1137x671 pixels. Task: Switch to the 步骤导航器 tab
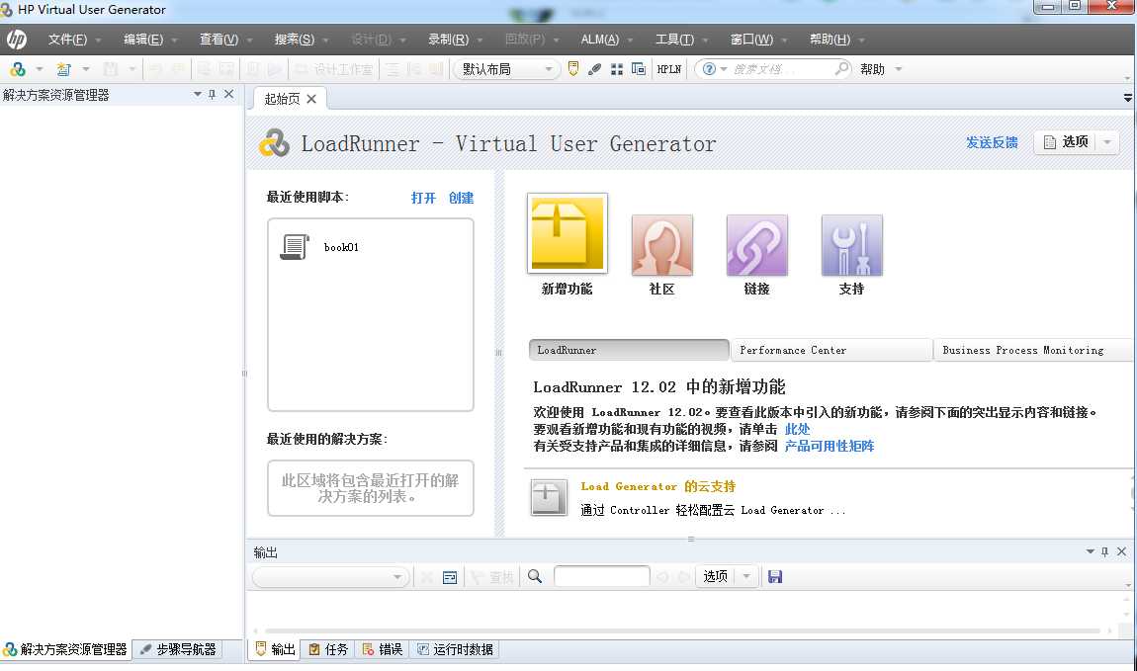coord(178,649)
